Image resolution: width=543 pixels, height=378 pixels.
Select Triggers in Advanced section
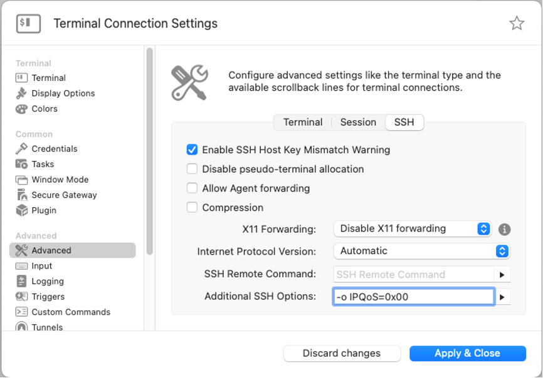tap(40, 297)
